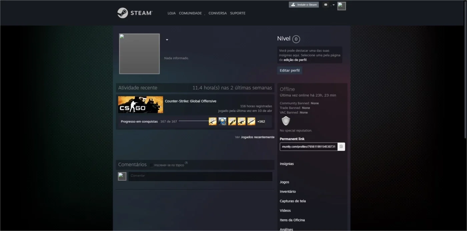
Task: Click the Progresso em conquistas progress bar
Action: 193,122
